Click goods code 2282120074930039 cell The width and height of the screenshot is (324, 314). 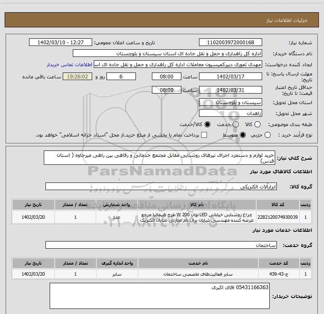[278, 217]
